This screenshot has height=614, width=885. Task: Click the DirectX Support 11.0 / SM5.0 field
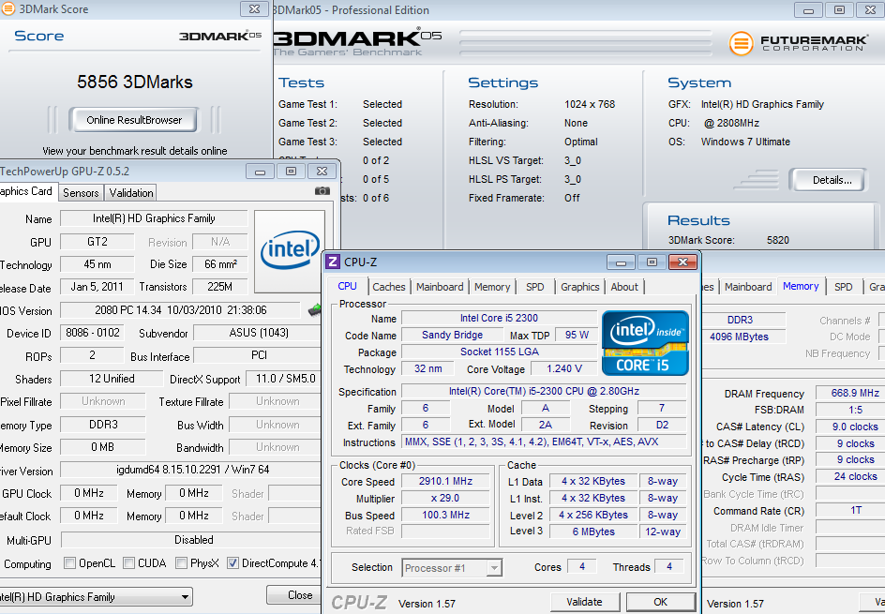285,379
